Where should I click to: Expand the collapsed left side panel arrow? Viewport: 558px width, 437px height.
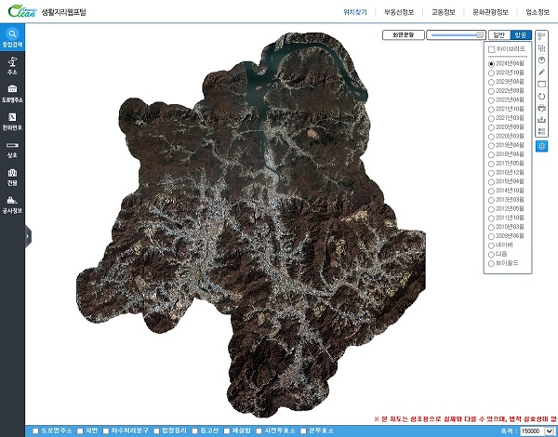pyautogui.click(x=28, y=236)
